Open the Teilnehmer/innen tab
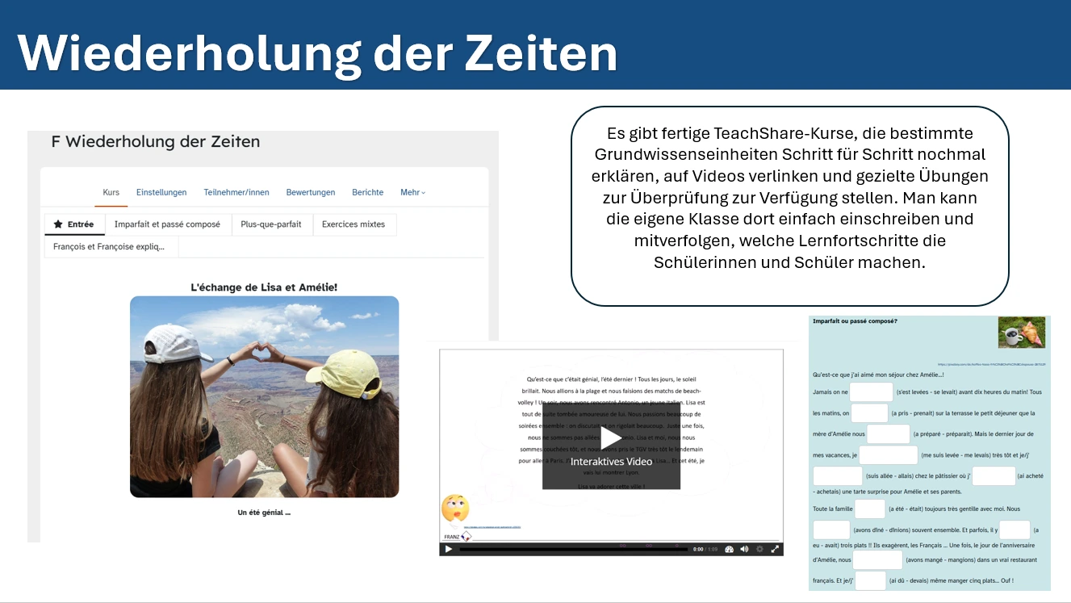 236,192
